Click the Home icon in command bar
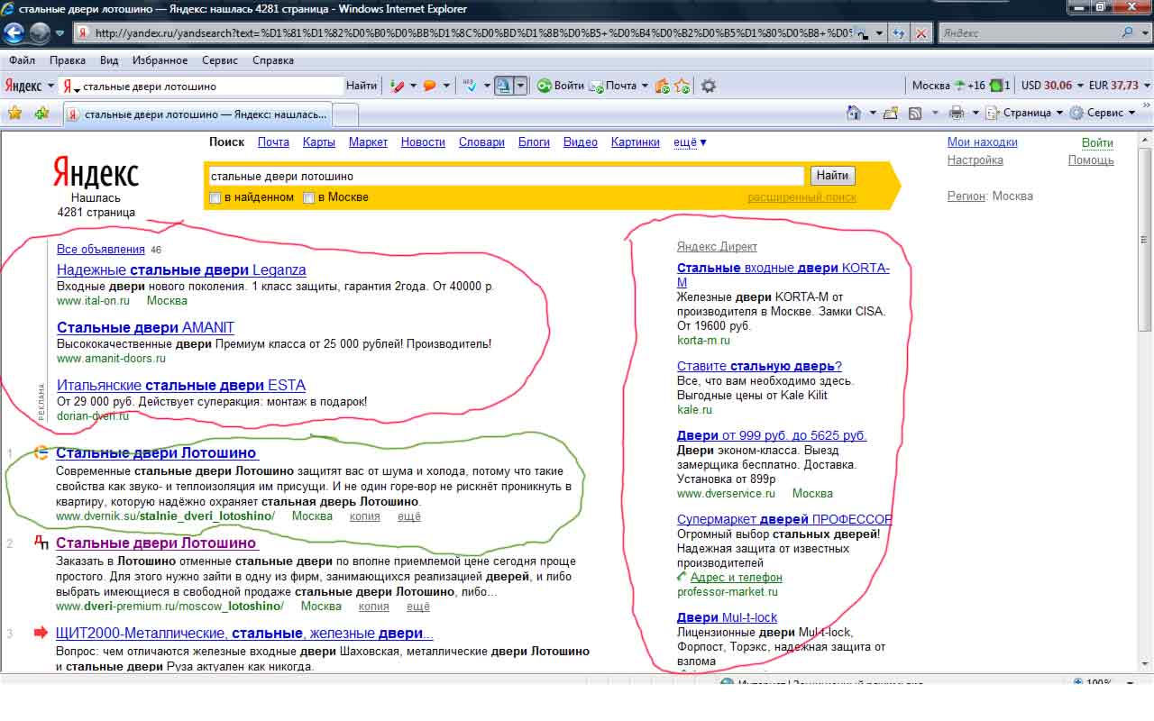Image resolution: width=1154 pixels, height=721 pixels. pyautogui.click(x=854, y=113)
